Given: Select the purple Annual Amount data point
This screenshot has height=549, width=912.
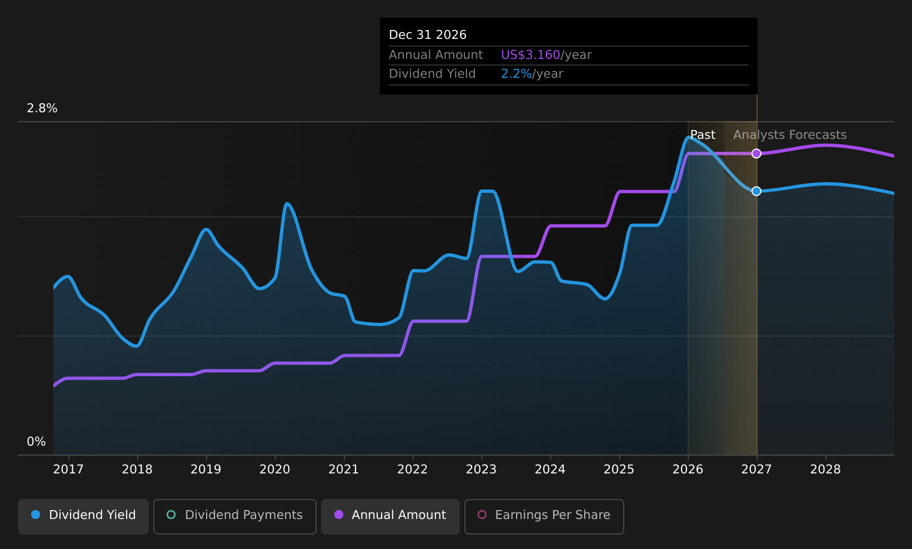Looking at the screenshot, I should pos(756,153).
